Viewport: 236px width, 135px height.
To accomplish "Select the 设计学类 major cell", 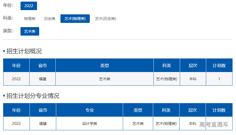I will [89, 124].
